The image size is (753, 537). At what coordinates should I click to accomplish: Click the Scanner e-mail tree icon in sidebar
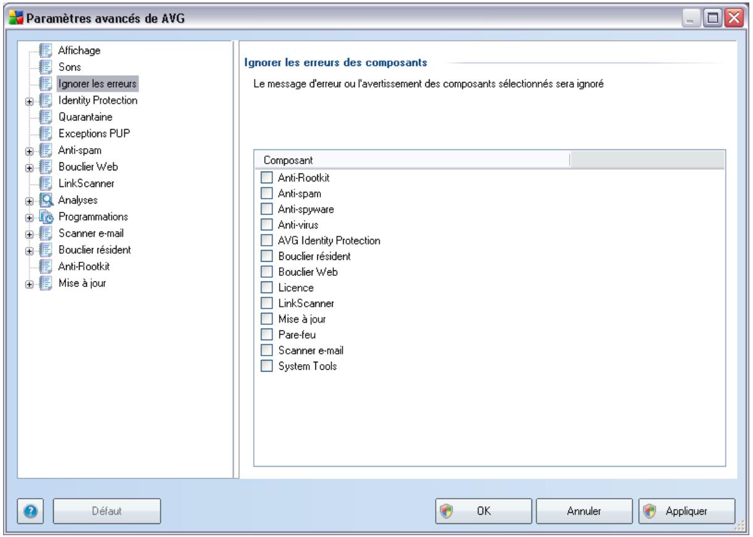pyautogui.click(x=44, y=233)
